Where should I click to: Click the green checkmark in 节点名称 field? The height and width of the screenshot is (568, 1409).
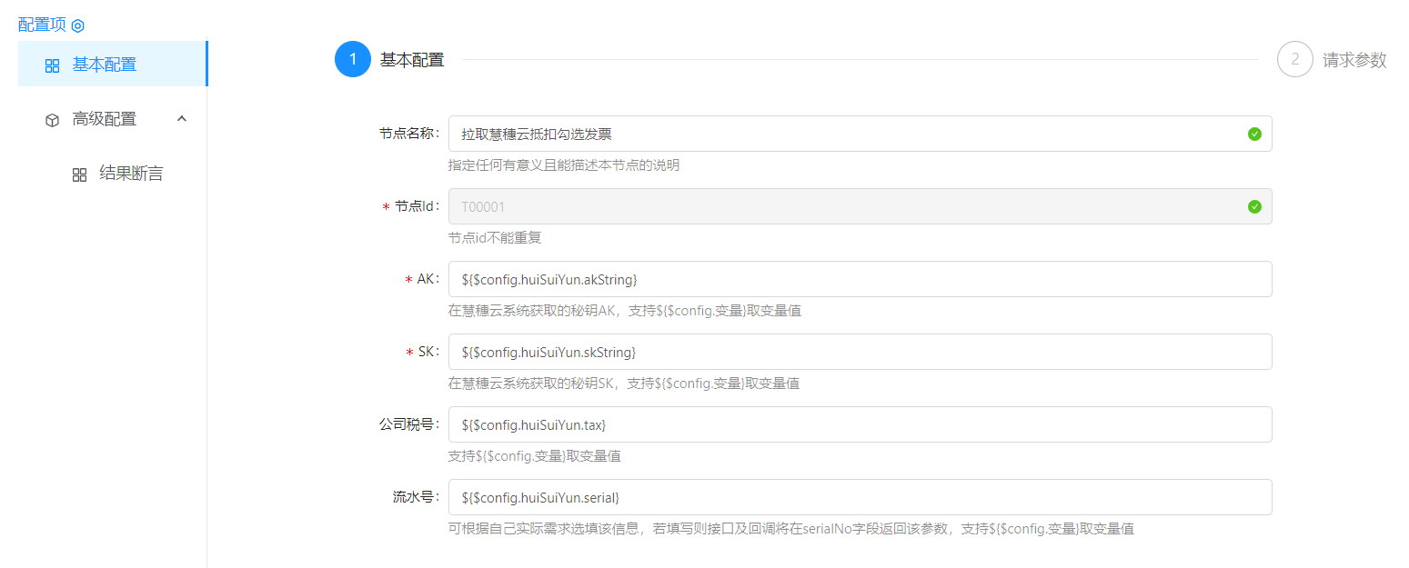pos(1254,134)
